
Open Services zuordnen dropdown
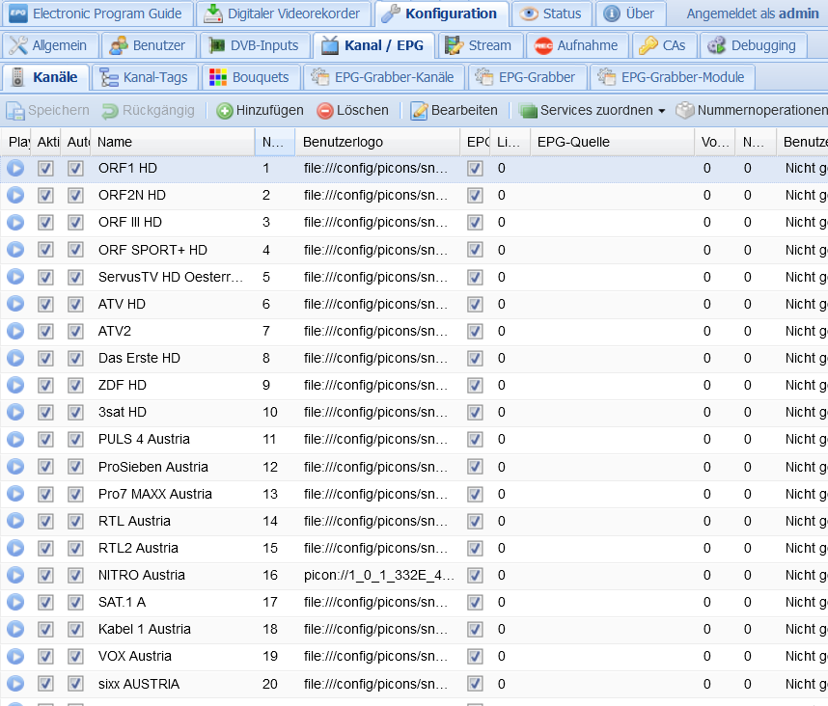592,110
